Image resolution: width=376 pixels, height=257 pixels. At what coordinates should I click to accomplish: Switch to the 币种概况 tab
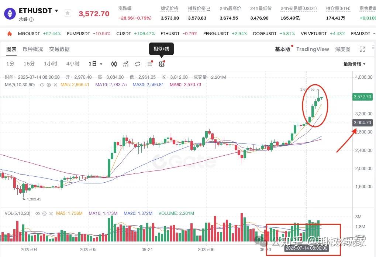(32, 49)
